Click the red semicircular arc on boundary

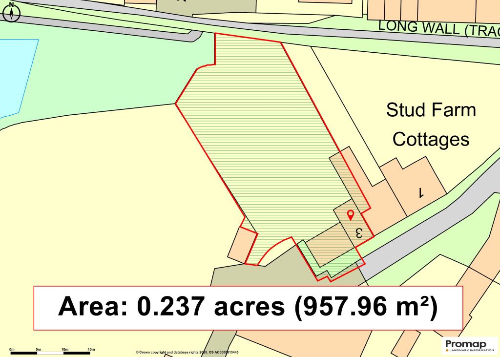(x=273, y=247)
